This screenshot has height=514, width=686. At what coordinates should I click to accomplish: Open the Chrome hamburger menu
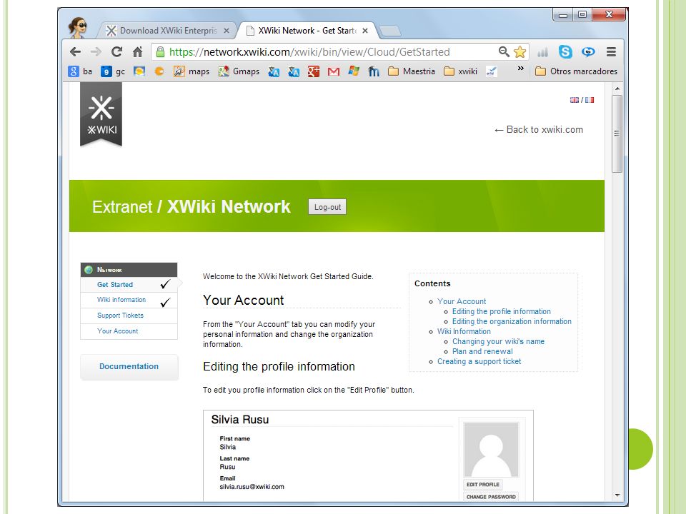click(611, 52)
